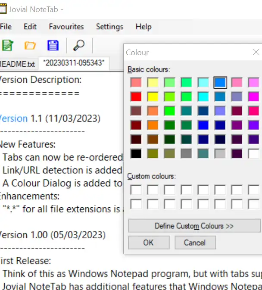Select the brown swatch in fifth row
The image size is (262, 290).
153,139
